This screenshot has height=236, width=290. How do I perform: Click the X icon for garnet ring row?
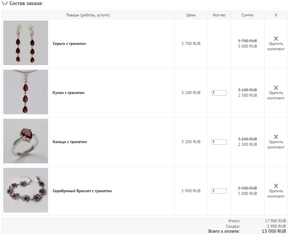pos(276,137)
